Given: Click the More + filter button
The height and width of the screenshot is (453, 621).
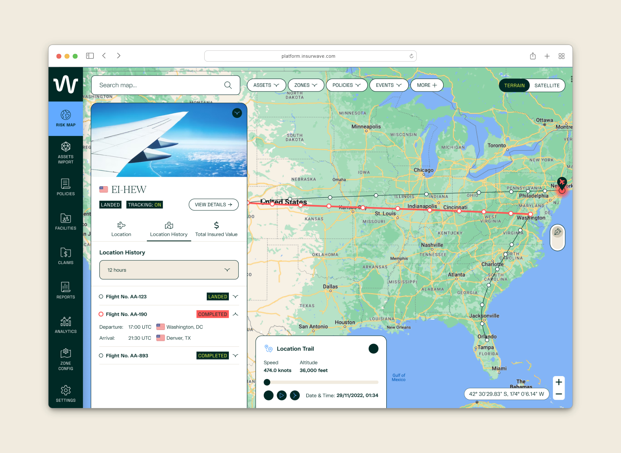Looking at the screenshot, I should pyautogui.click(x=427, y=85).
